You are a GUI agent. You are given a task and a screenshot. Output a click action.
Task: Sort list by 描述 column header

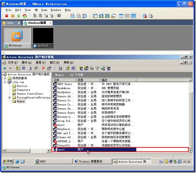coord(118,80)
